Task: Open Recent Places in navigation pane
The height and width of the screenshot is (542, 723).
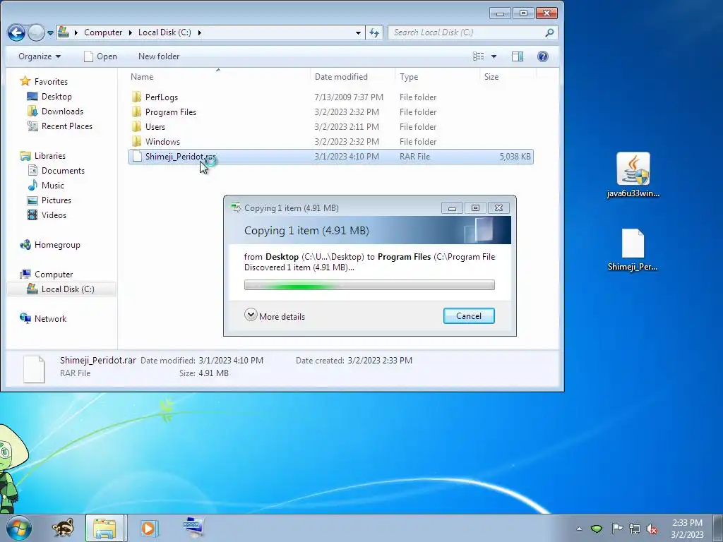Action: pos(60,126)
